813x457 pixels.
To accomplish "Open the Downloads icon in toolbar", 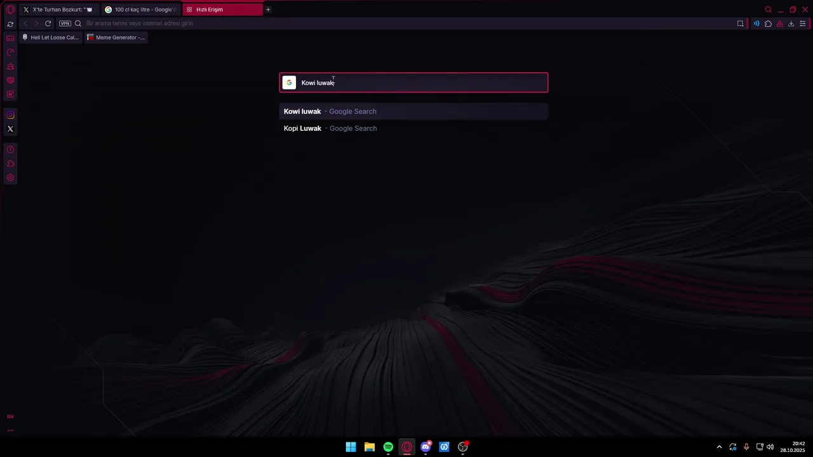I will click(x=791, y=23).
